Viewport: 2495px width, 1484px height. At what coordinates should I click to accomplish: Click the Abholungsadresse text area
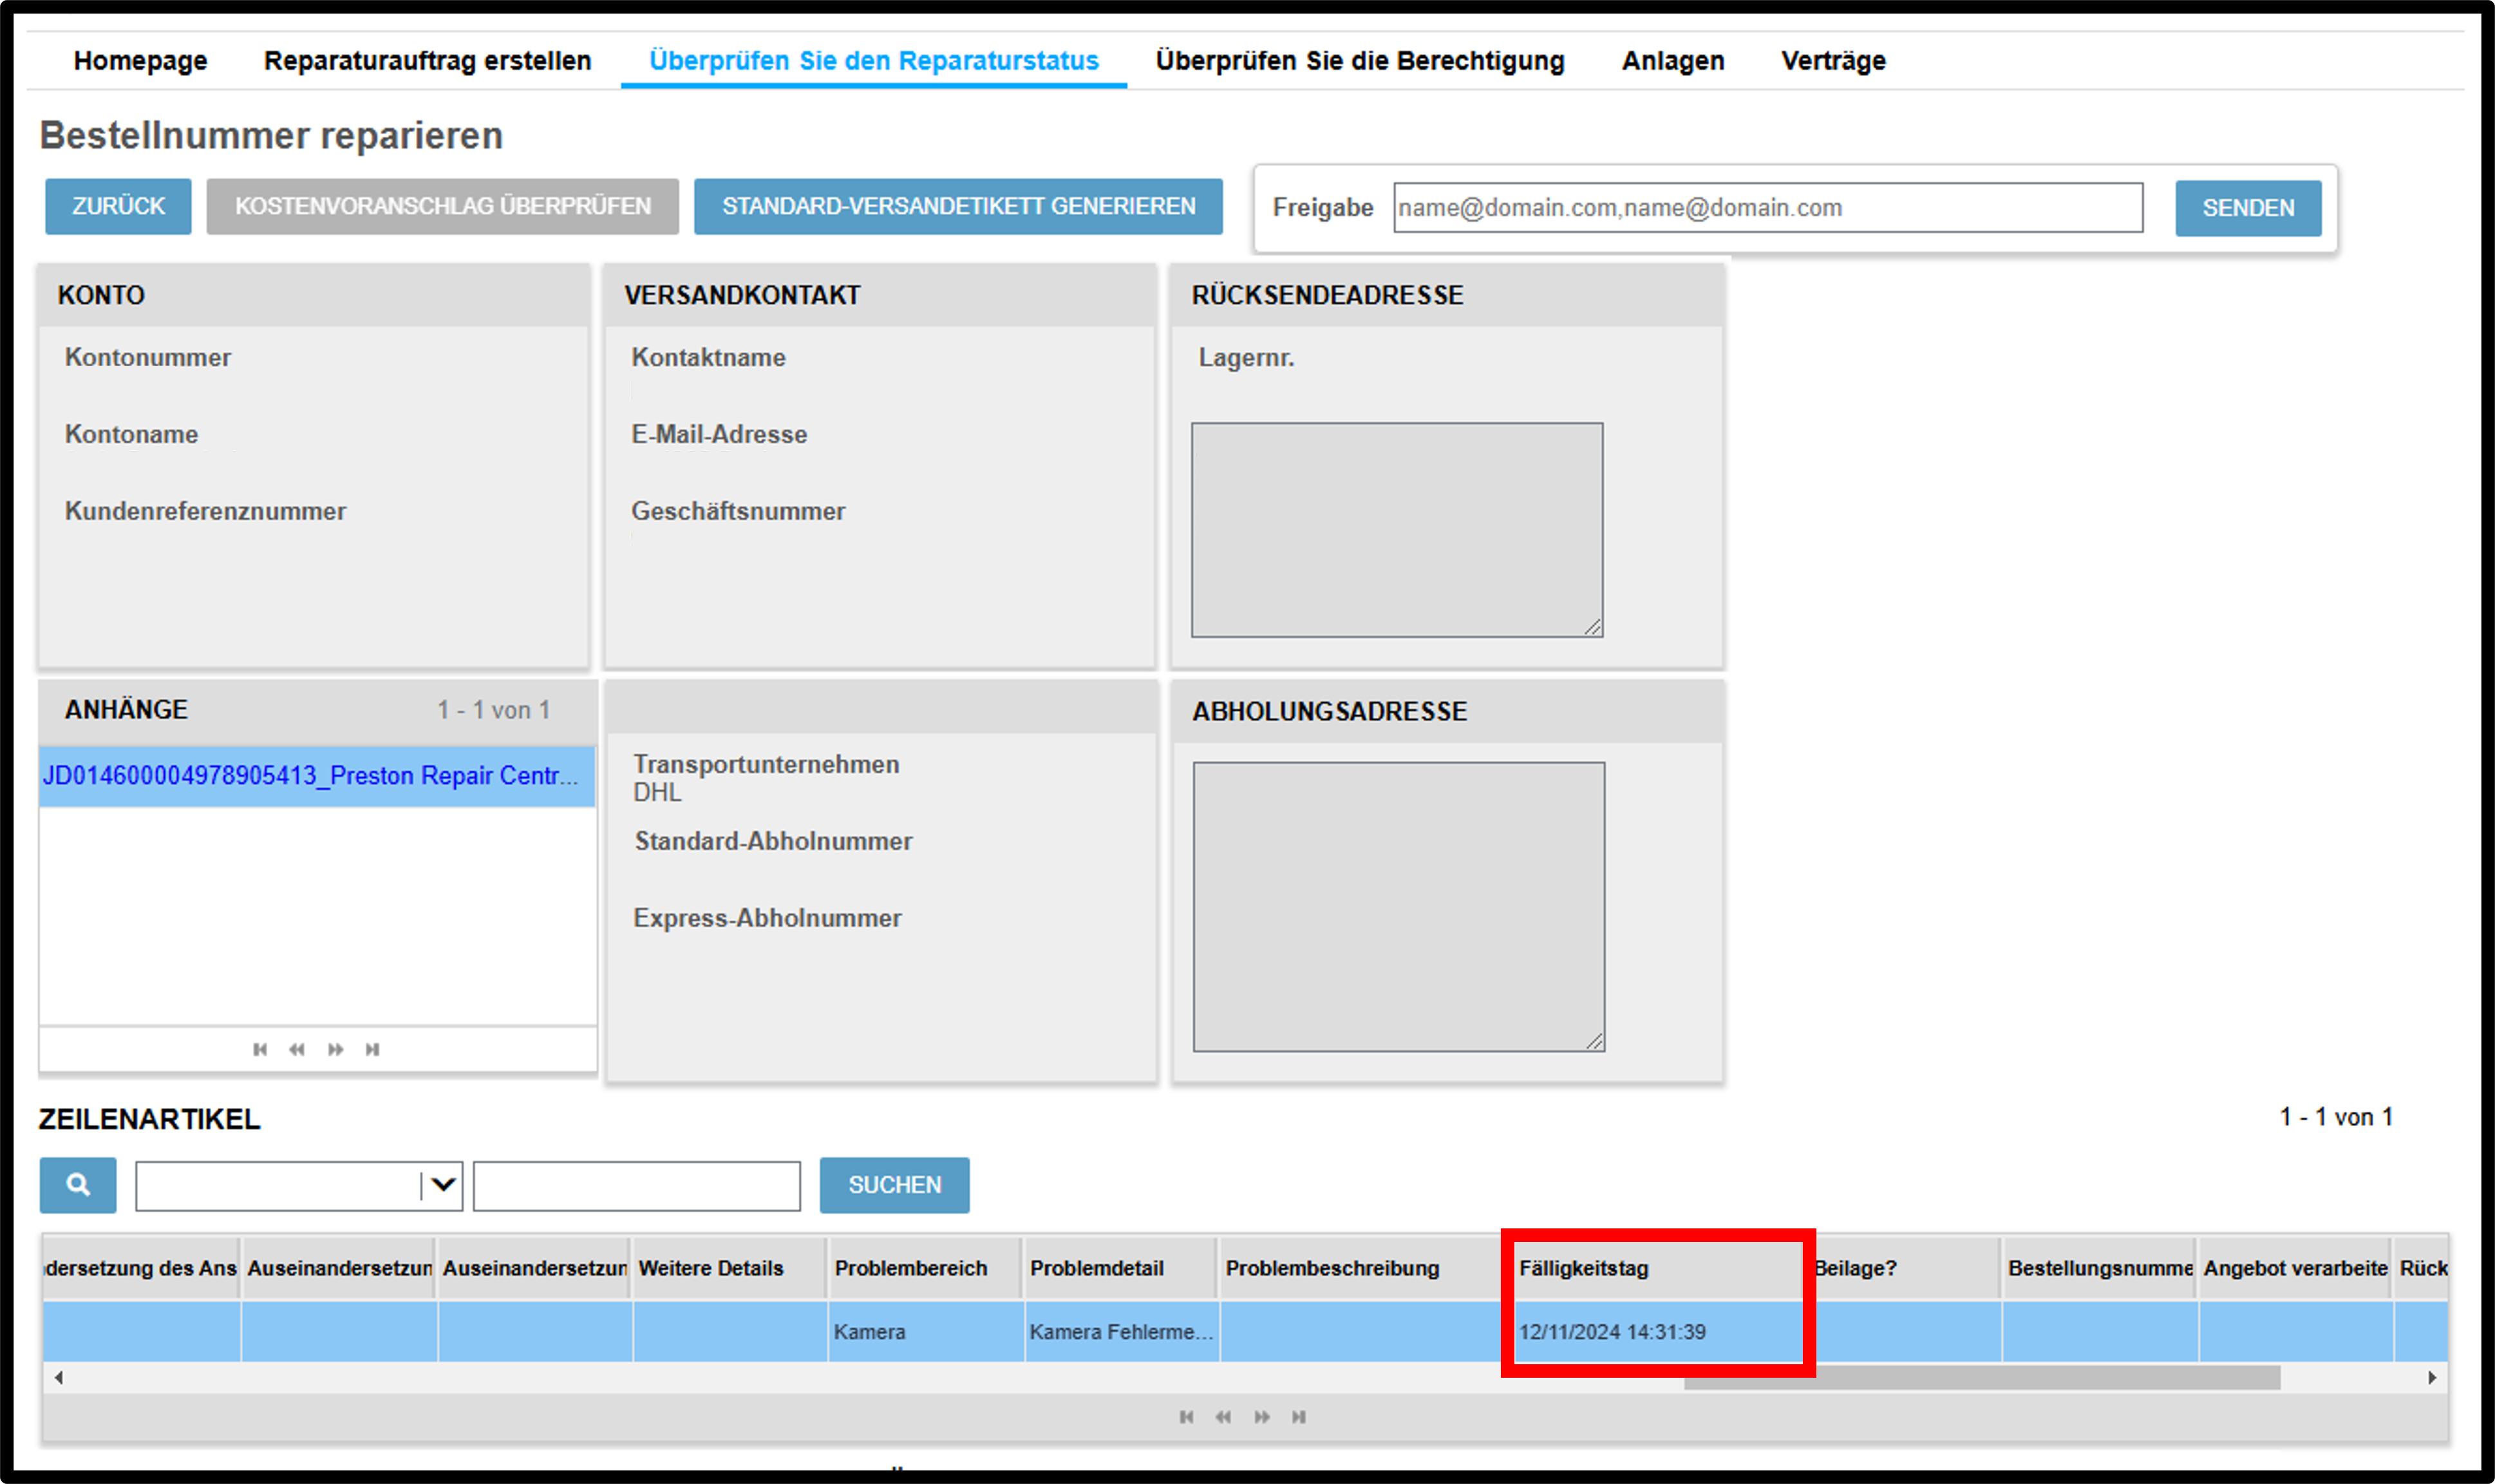[x=1399, y=907]
